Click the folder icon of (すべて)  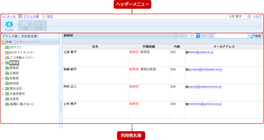point(7,47)
